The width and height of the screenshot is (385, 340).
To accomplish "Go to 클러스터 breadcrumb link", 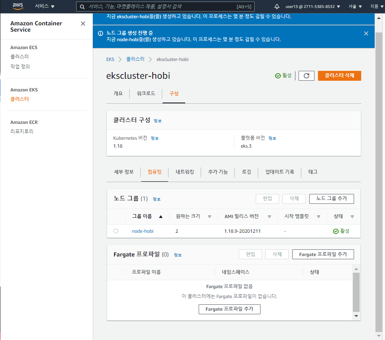I will coord(135,59).
